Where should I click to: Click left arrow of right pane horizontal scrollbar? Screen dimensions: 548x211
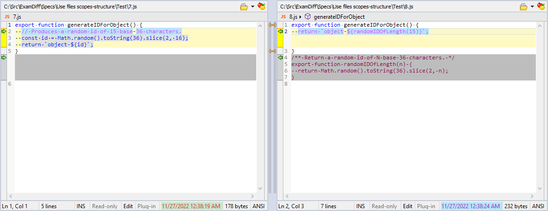point(287,196)
